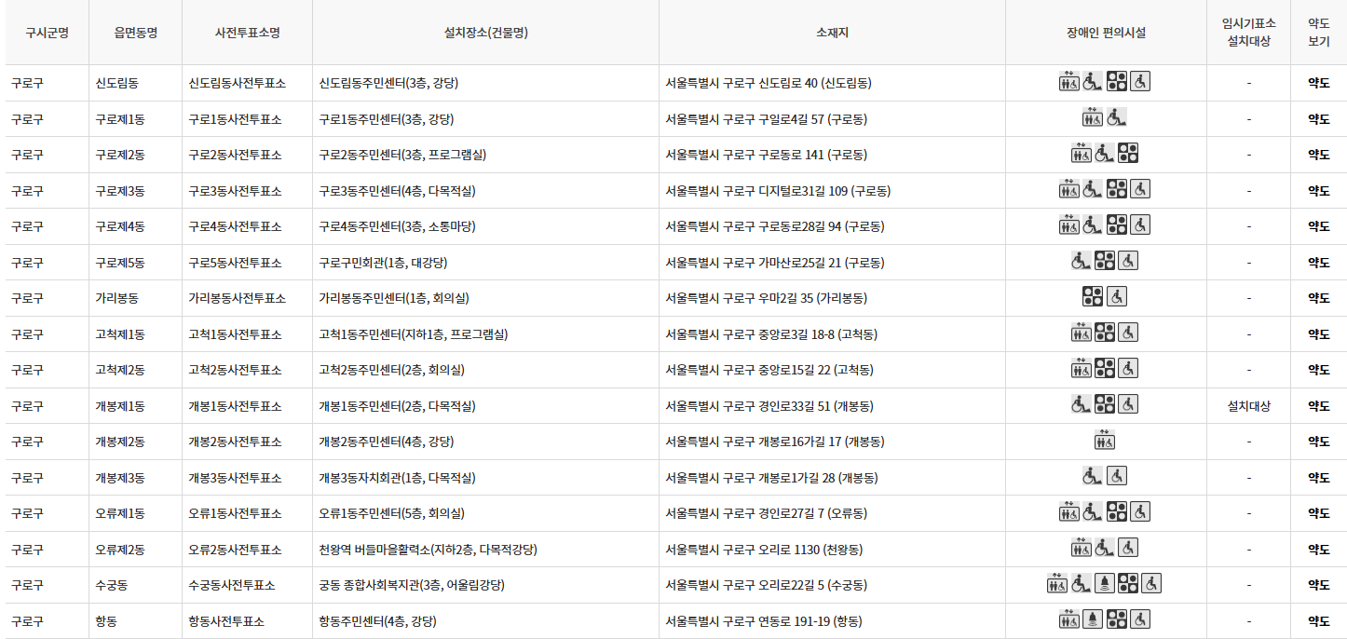Click the accessible parking icon for 구로제5동
Viewport: 1347px width, 639px height.
(x=1128, y=262)
